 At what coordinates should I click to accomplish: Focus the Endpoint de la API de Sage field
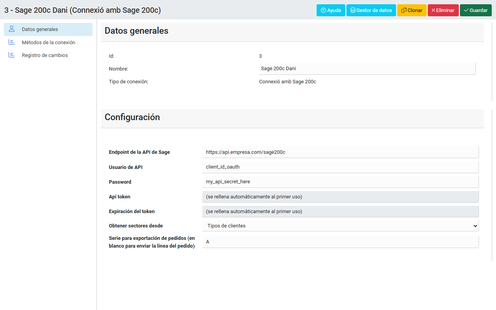click(341, 152)
